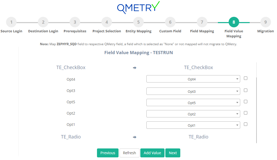Select the Field Value Mapping step label
277x160 pixels.
click(234, 34)
